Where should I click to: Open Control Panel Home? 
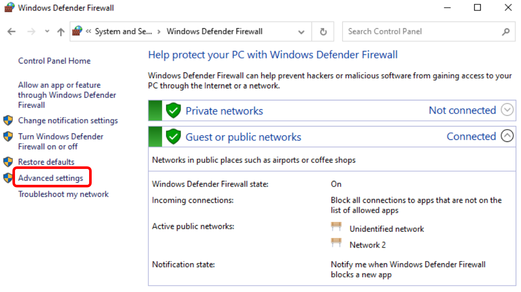tap(54, 61)
